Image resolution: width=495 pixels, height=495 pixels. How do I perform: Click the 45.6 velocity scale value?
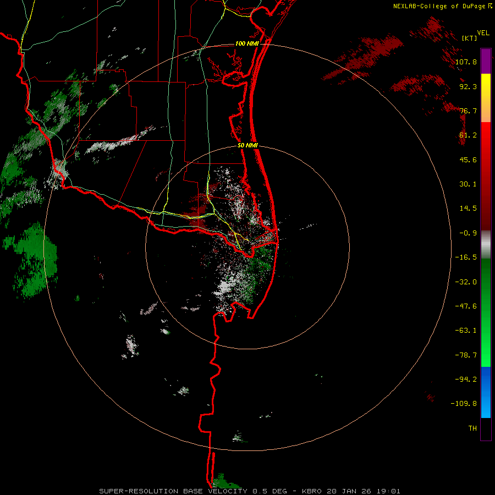[468, 159]
